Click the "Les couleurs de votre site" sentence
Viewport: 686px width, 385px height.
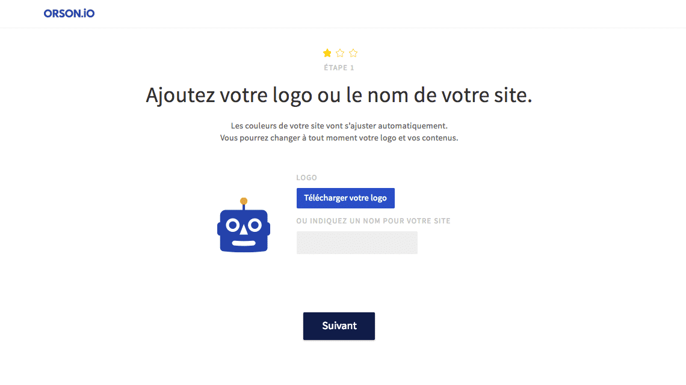(339, 126)
